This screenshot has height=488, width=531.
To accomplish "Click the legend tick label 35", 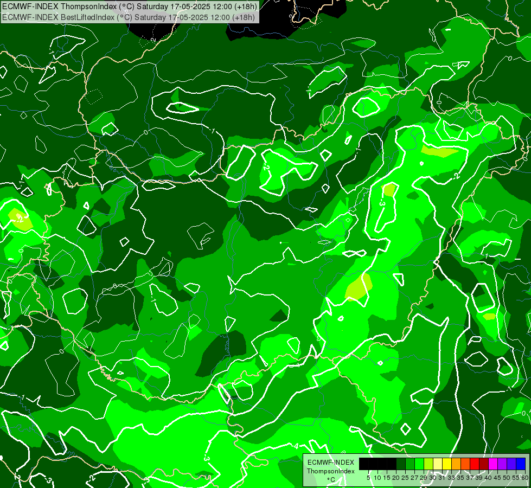I will (x=460, y=478).
